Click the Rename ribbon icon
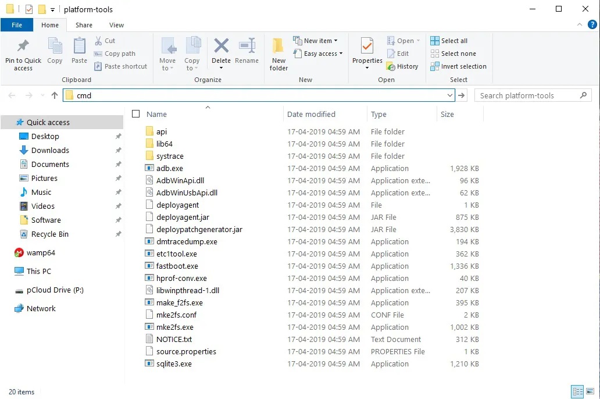 coord(247,47)
